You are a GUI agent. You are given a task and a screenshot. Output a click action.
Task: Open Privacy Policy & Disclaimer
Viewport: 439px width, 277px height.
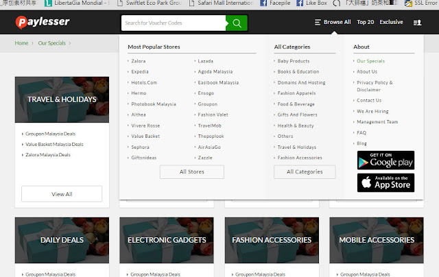375,86
